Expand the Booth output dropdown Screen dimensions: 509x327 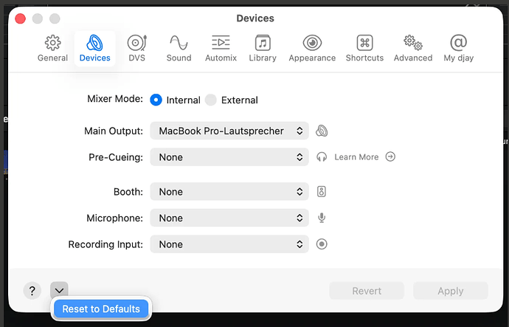[229, 192]
